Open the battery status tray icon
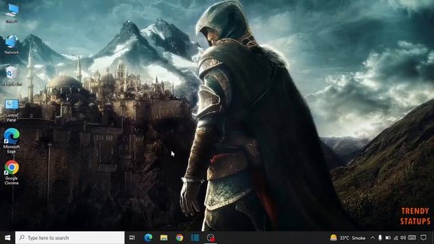Image resolution: width=434 pixels, height=244 pixels. pos(388,238)
